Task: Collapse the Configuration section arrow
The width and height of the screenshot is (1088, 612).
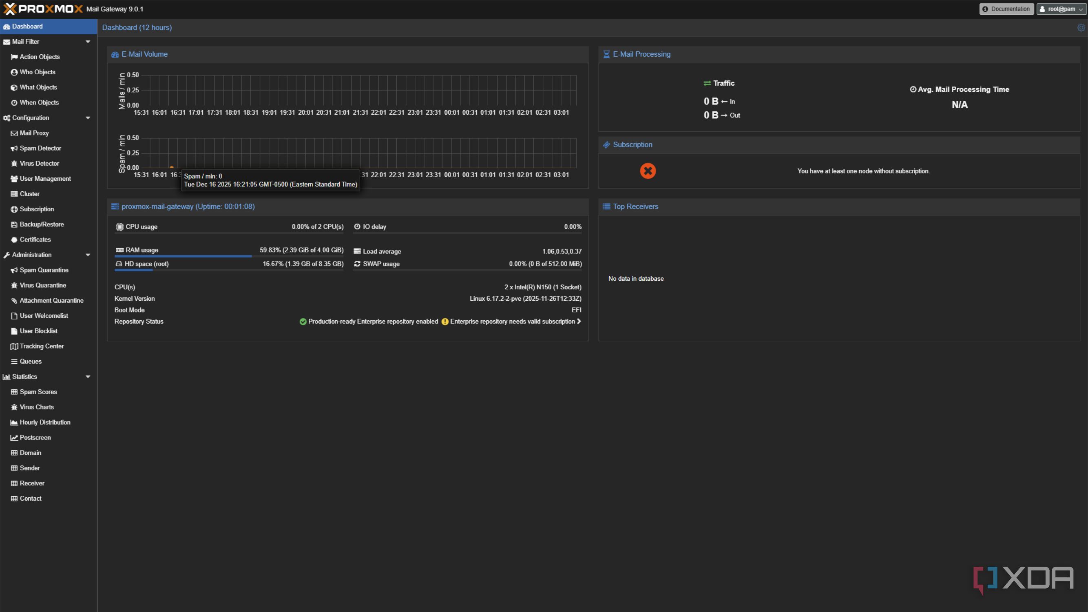Action: (88, 118)
